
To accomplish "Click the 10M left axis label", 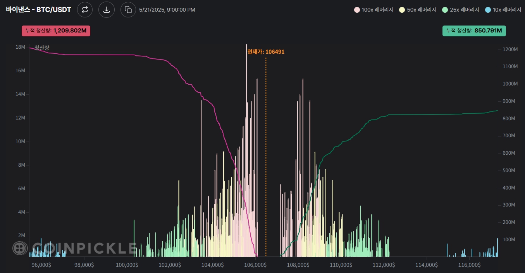I will (x=20, y=142).
